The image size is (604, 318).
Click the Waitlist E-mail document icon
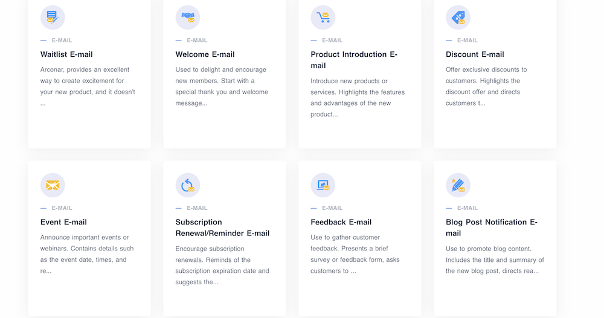tap(53, 17)
